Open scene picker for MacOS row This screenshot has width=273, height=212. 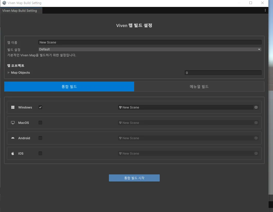coord(256,123)
